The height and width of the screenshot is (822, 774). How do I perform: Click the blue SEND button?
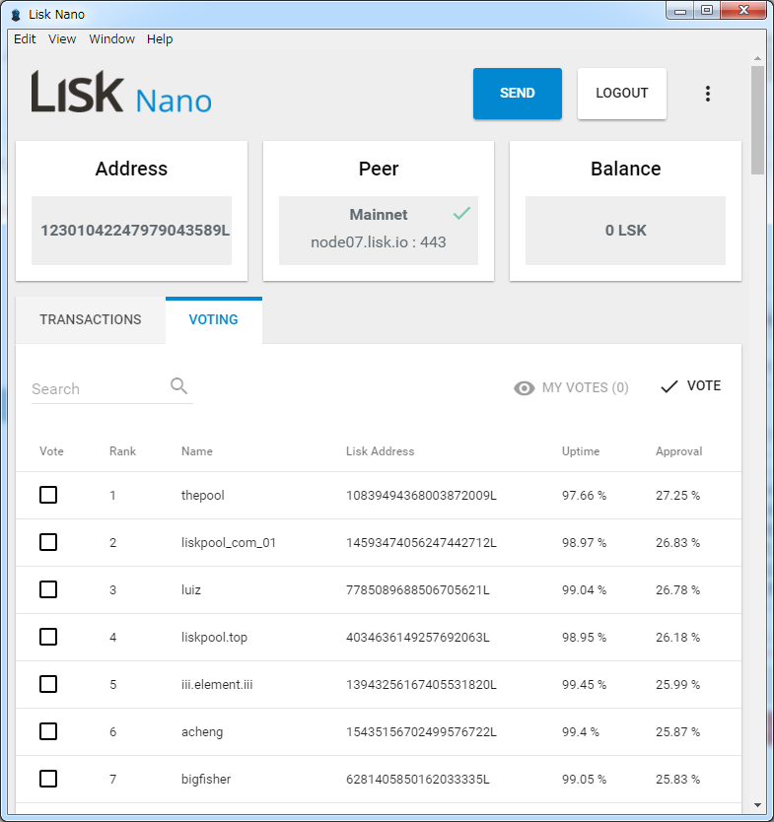point(517,94)
